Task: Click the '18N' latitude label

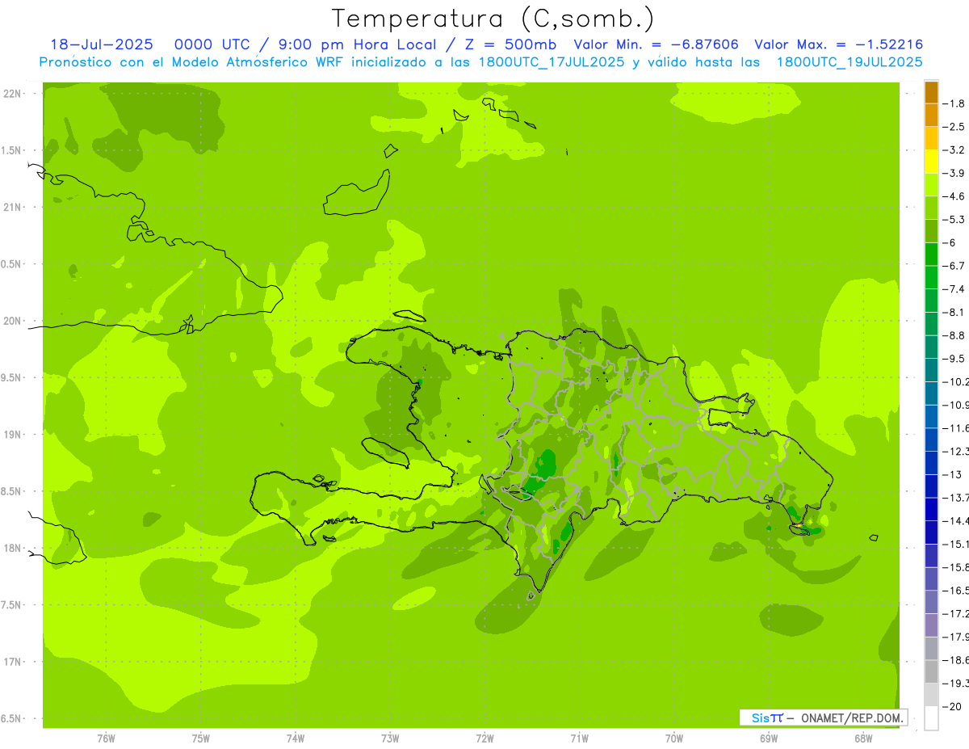Action: pos(12,549)
